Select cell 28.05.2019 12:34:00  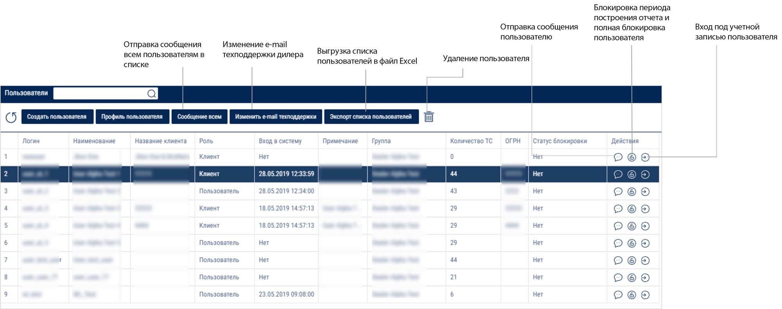[286, 191]
